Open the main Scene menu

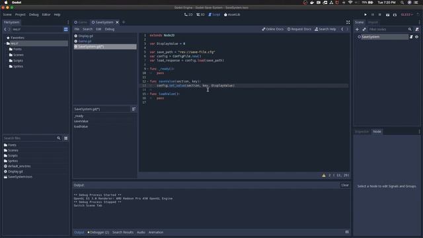[7, 15]
